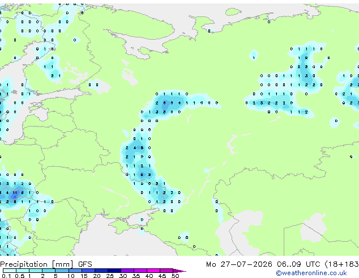Select the 0.5–1 mm legend color swatch

click(x=23, y=271)
